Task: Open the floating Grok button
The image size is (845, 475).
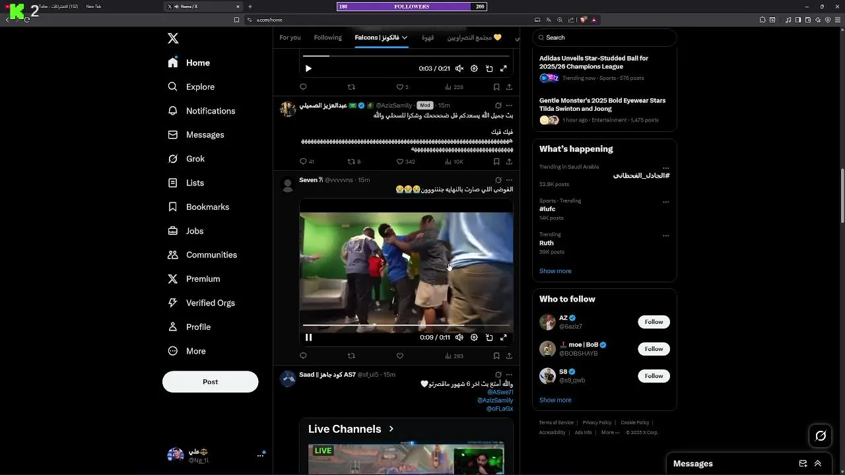Action: (x=821, y=435)
